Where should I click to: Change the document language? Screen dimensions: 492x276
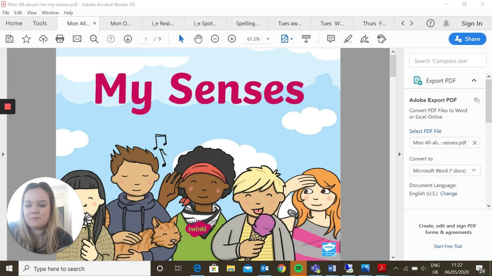pyautogui.click(x=449, y=194)
